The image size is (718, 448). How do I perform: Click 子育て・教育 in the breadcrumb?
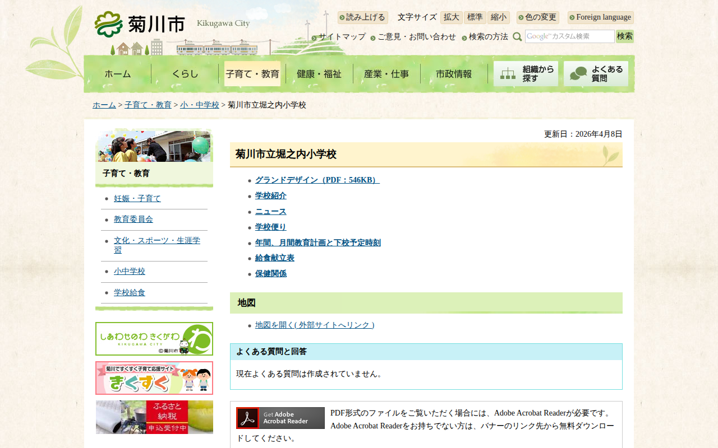(148, 105)
